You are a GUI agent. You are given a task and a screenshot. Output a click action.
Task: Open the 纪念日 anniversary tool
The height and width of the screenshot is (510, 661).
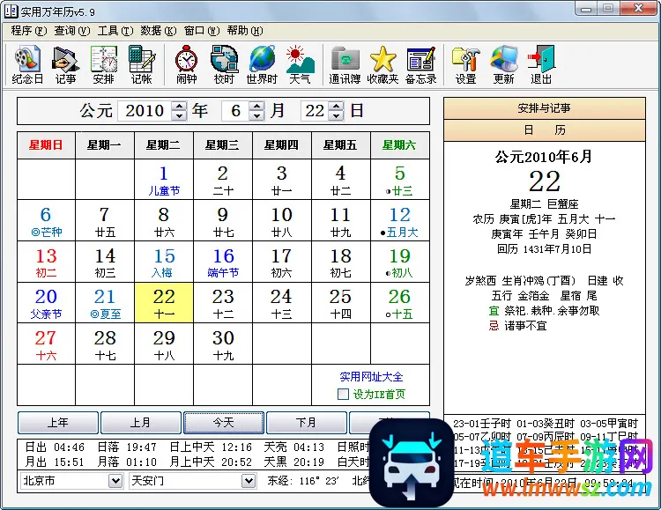(x=27, y=64)
